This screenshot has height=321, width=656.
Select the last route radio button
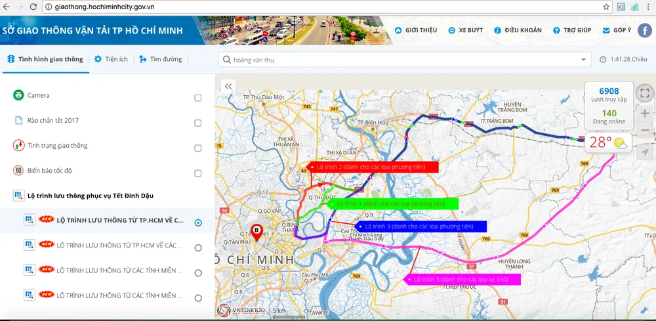198,298
